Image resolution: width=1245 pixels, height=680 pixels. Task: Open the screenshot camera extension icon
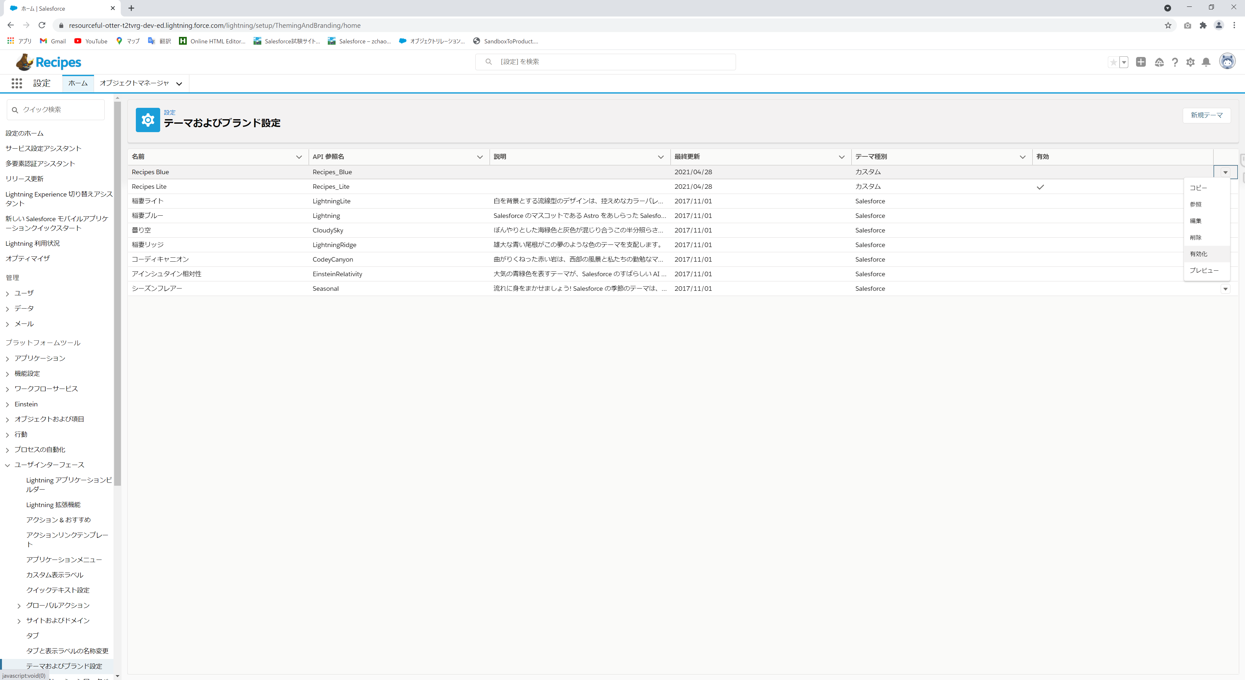[1188, 25]
